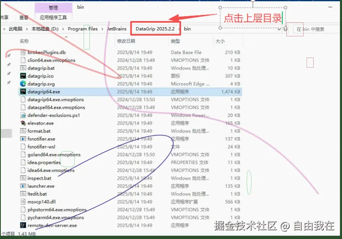Click the idea64.exe.vmoptions file icon
Viewport: 342px width, 239px height.
(23, 170)
